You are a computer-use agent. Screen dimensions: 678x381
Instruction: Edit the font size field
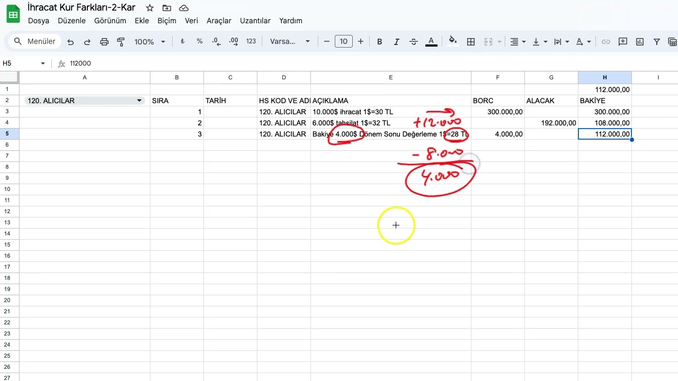coord(344,42)
